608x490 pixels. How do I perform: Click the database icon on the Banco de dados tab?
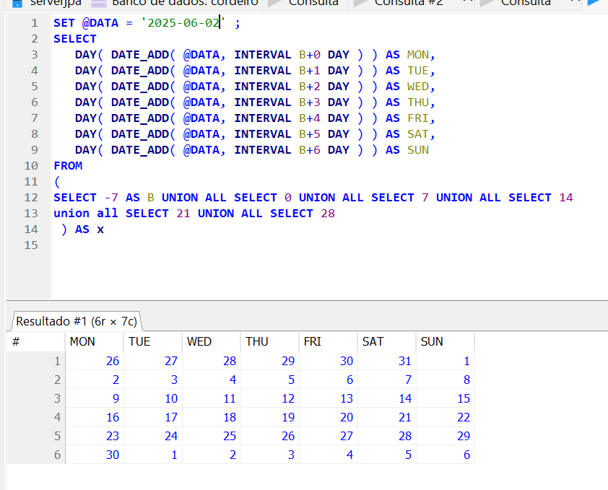(x=99, y=2)
